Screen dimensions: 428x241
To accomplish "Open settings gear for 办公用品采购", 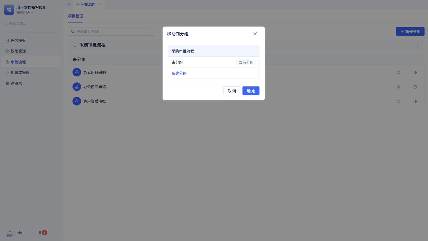I will click(398, 72).
